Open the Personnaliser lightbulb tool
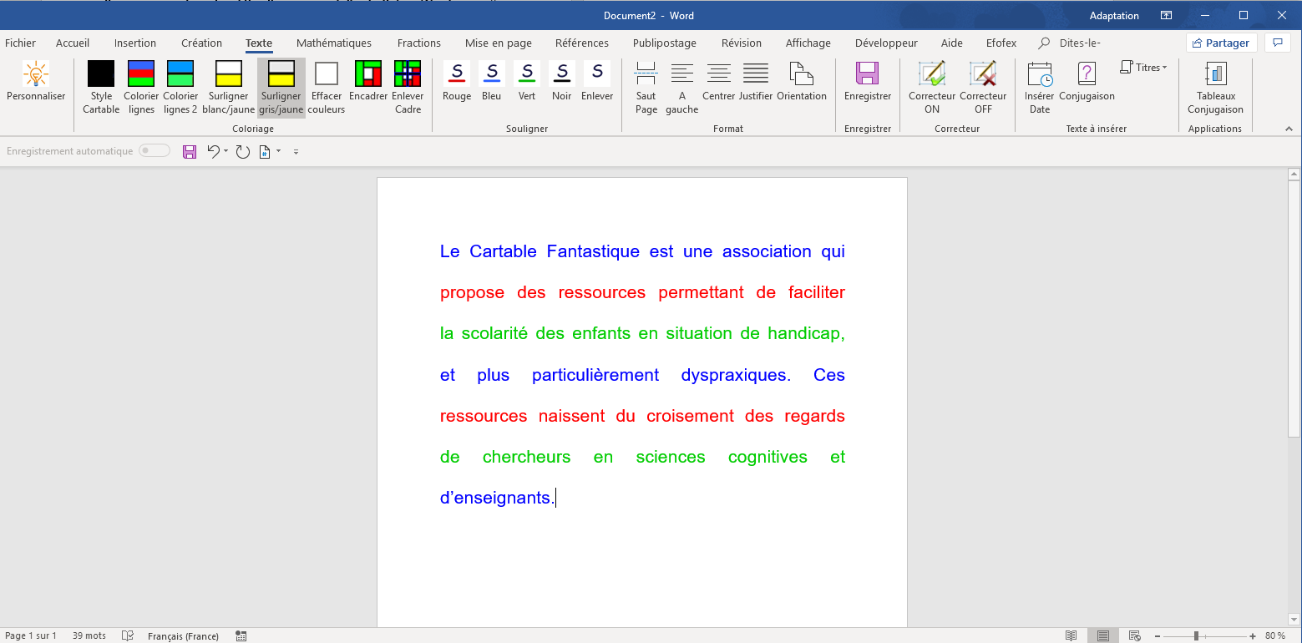1302x643 pixels. 36,81
